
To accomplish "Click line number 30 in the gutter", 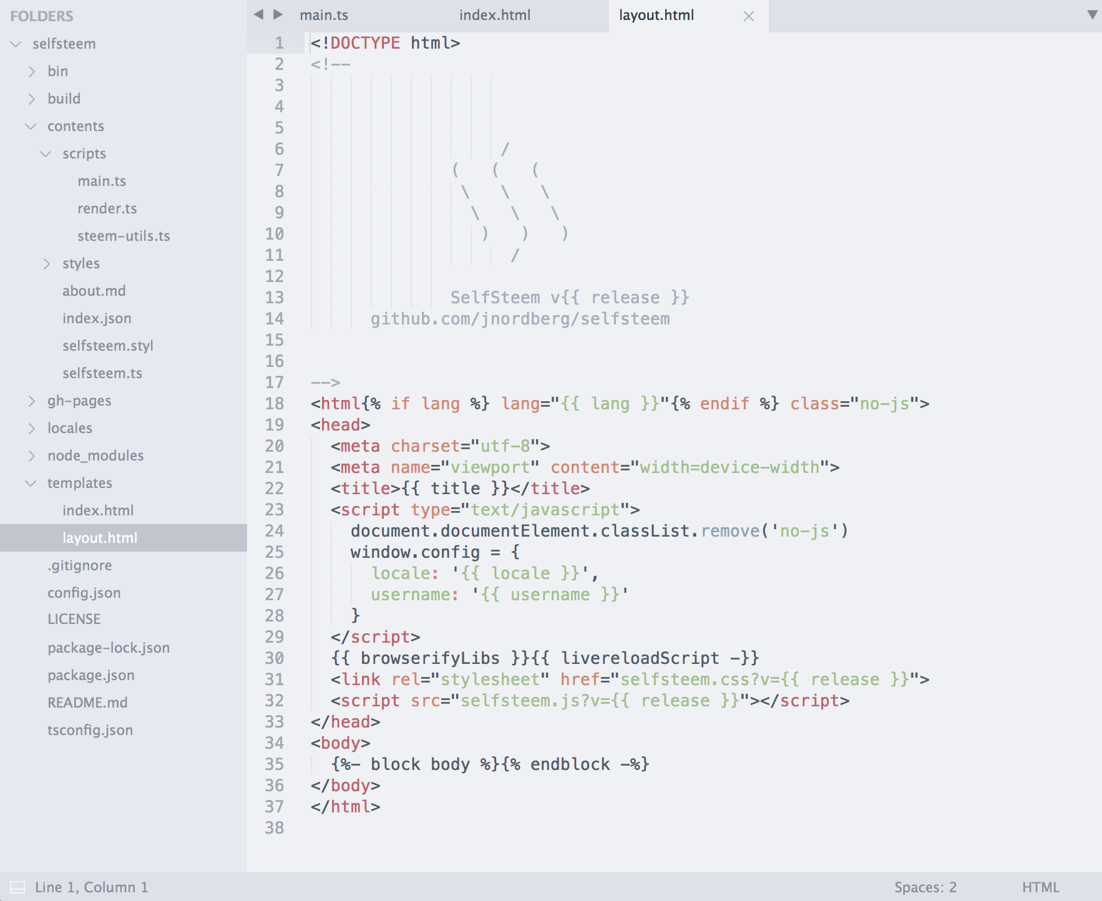I will 275,658.
